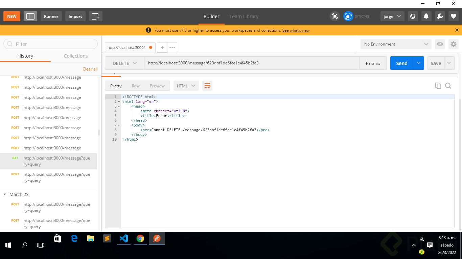This screenshot has width=462, height=259.
Task: Open Send button dropdown arrow
Action: tap(419, 63)
